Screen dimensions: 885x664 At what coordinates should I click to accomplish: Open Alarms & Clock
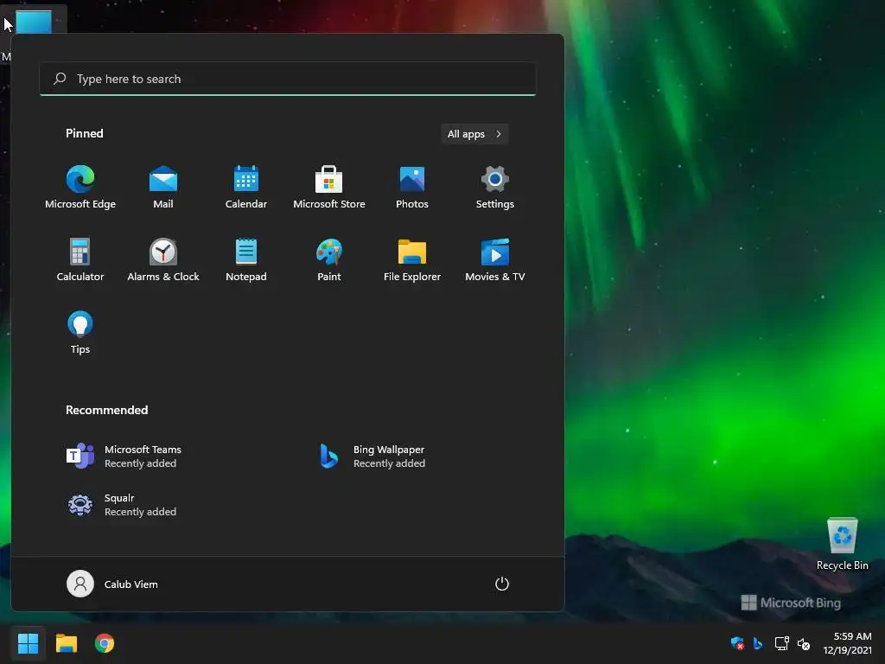[163, 259]
